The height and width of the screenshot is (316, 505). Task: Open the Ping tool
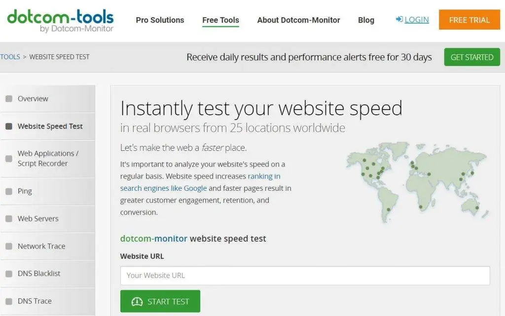(48, 191)
